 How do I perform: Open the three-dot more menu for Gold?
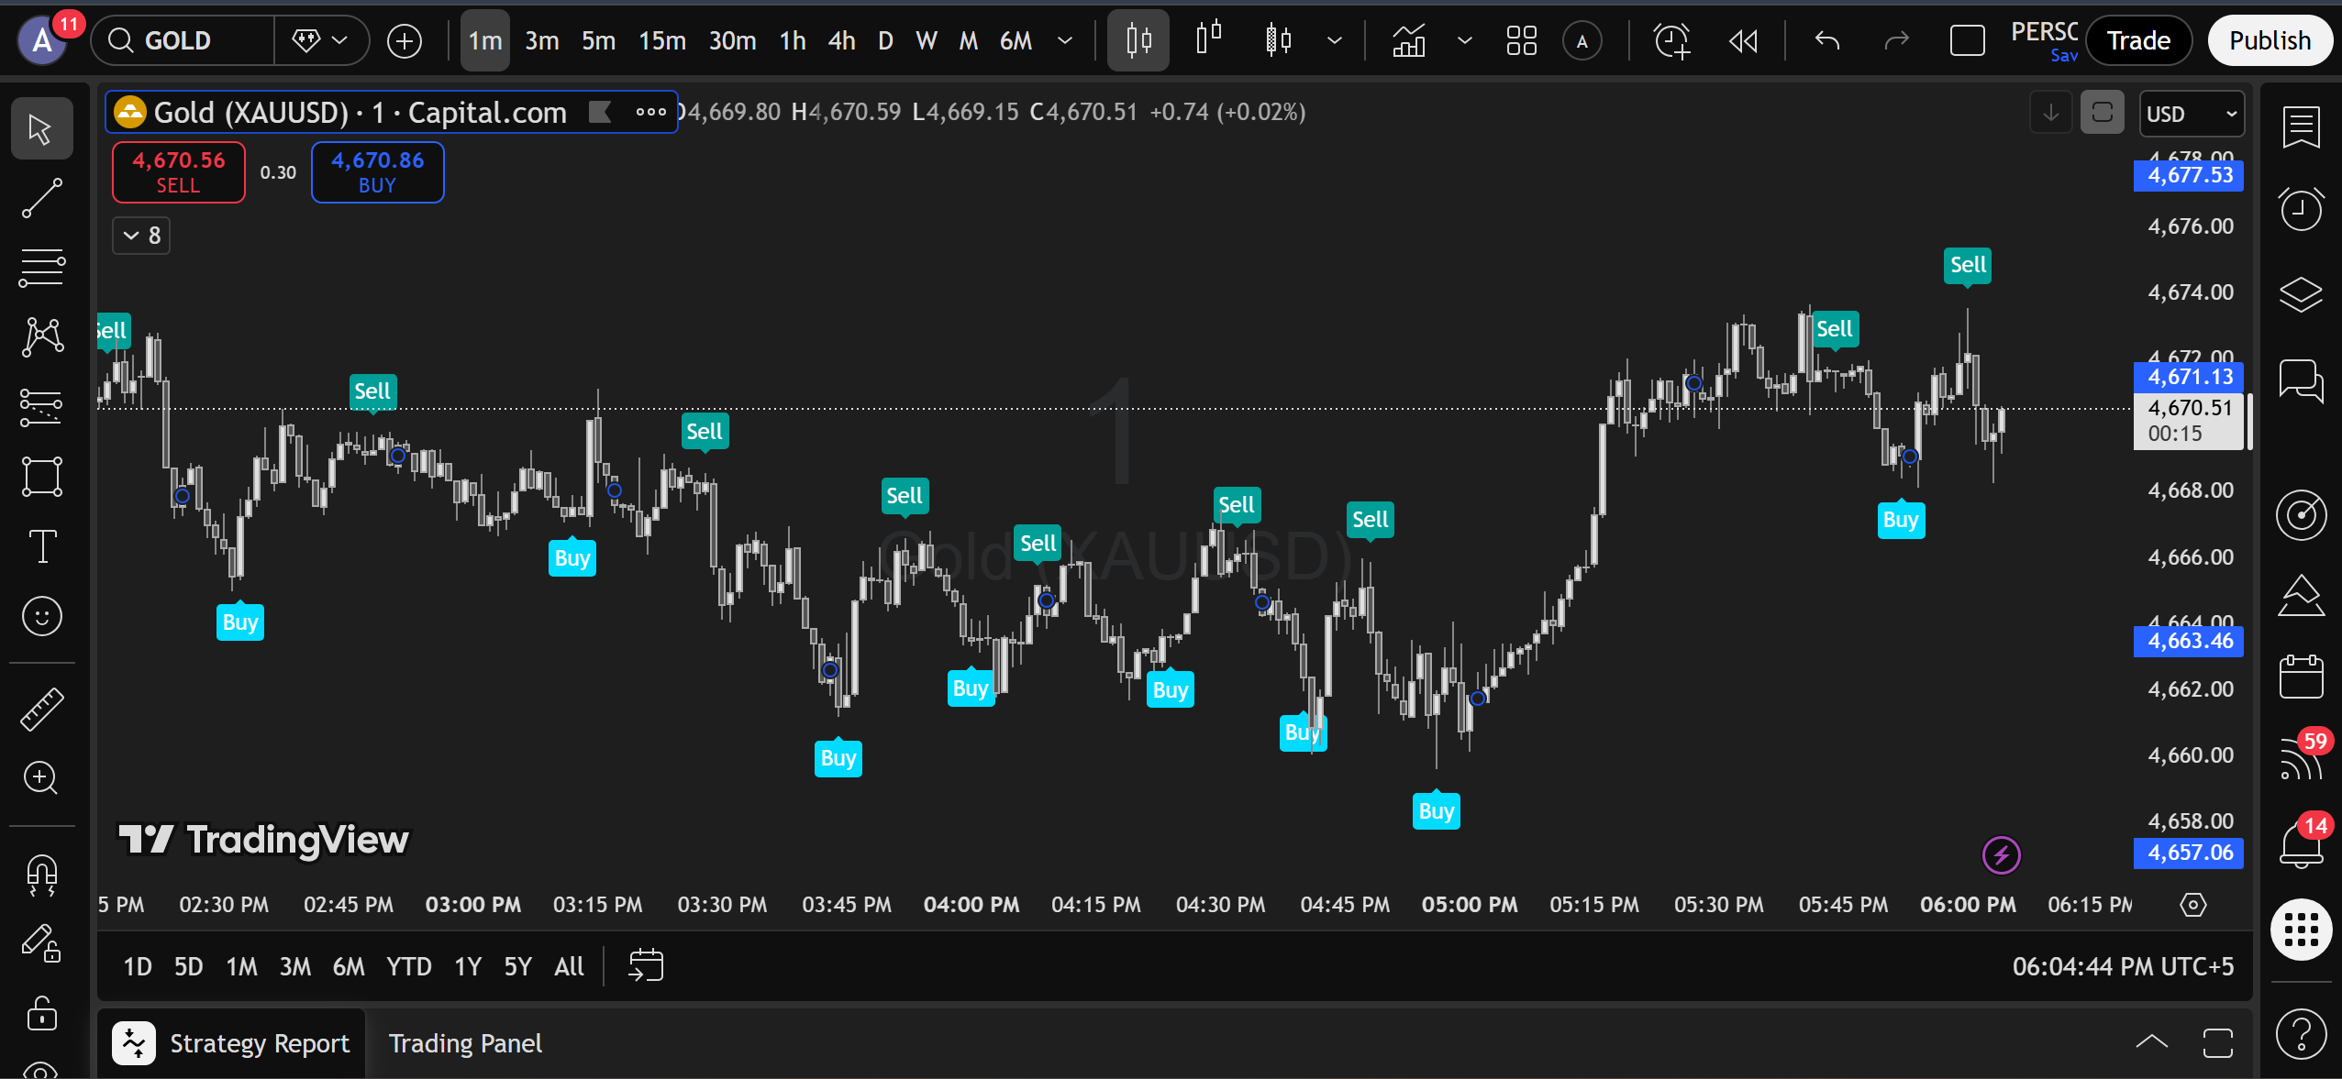[x=651, y=112]
